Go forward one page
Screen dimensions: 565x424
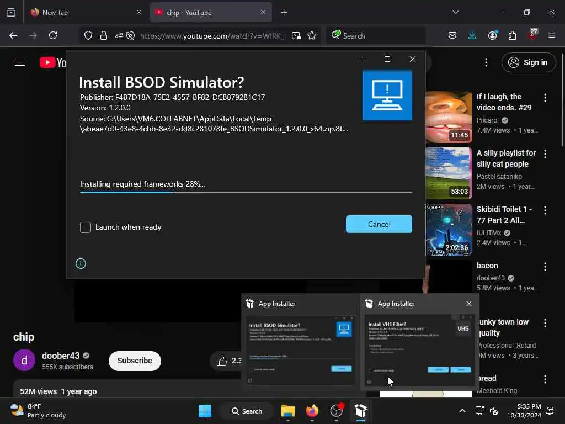(x=33, y=35)
